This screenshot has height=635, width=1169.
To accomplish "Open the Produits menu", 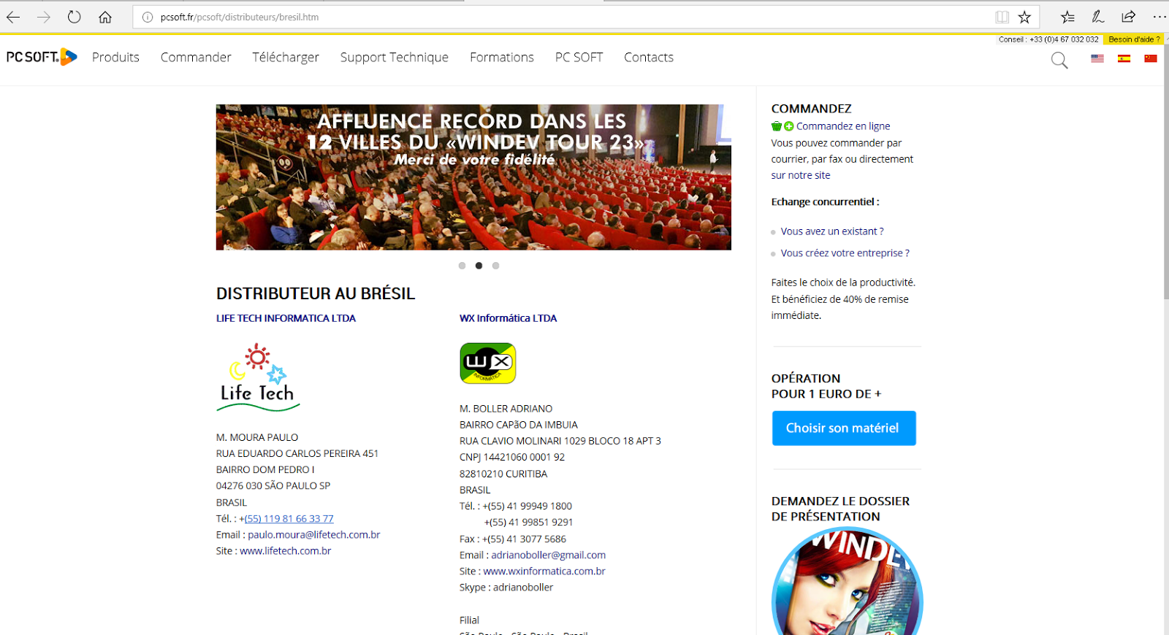I will pyautogui.click(x=115, y=57).
